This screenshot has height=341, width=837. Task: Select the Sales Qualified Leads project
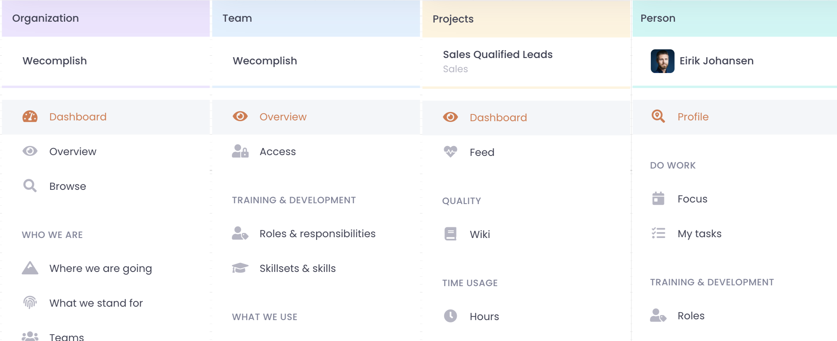[x=498, y=54]
